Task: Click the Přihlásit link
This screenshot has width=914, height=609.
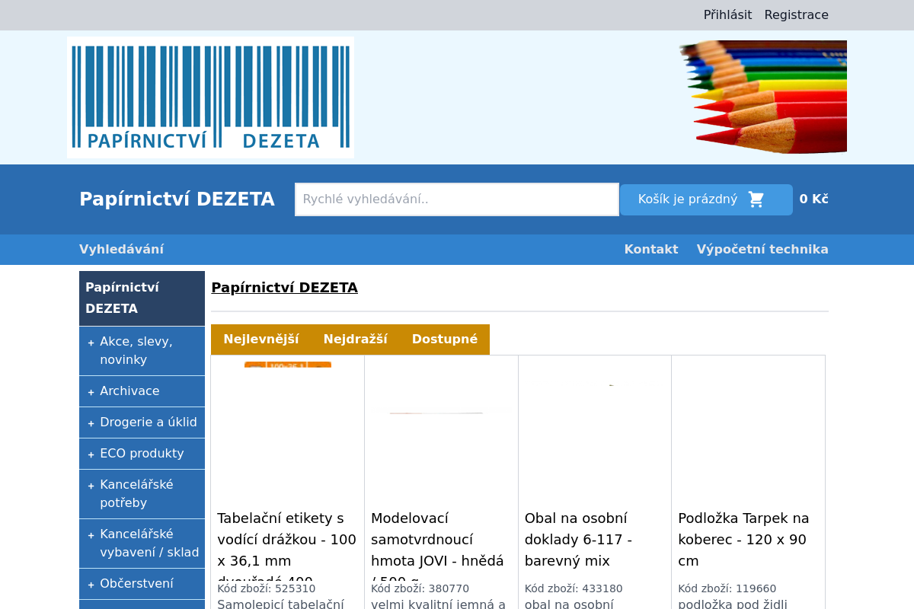Action: click(x=727, y=15)
